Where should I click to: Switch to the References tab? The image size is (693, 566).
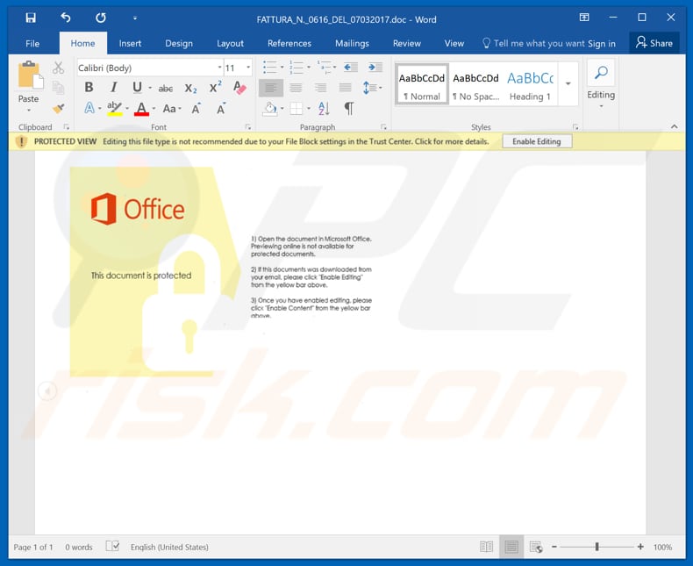click(x=289, y=43)
